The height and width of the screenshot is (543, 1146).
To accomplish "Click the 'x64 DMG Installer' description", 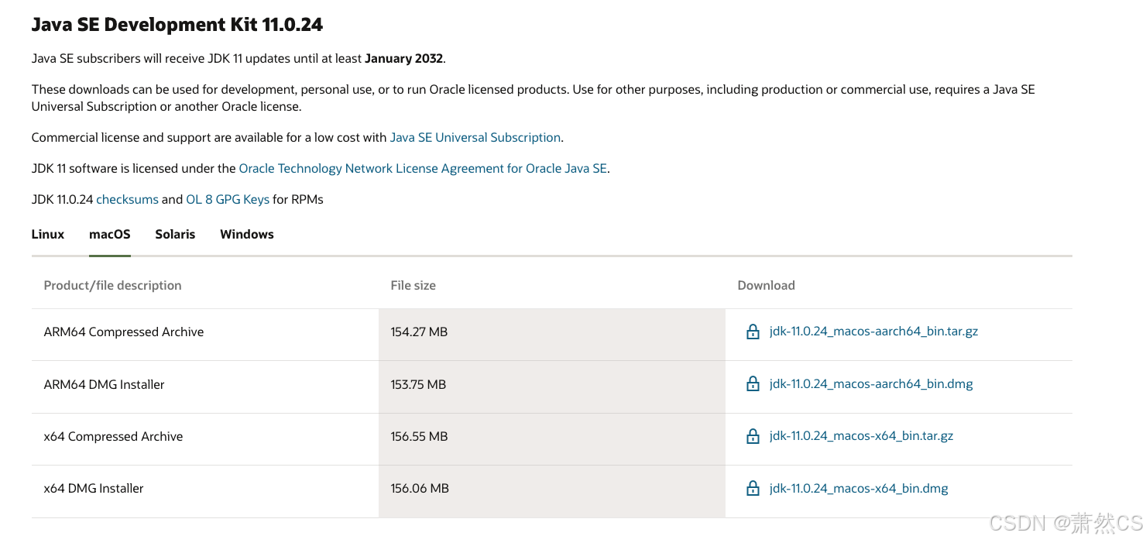I will 94,489.
